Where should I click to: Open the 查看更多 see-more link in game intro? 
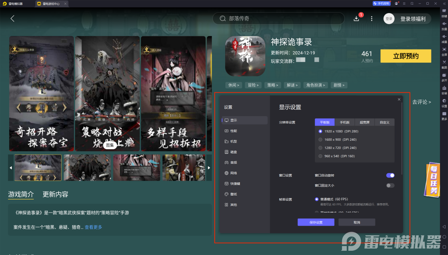93,227
